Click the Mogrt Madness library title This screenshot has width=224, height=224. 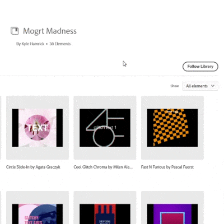tap(50, 31)
